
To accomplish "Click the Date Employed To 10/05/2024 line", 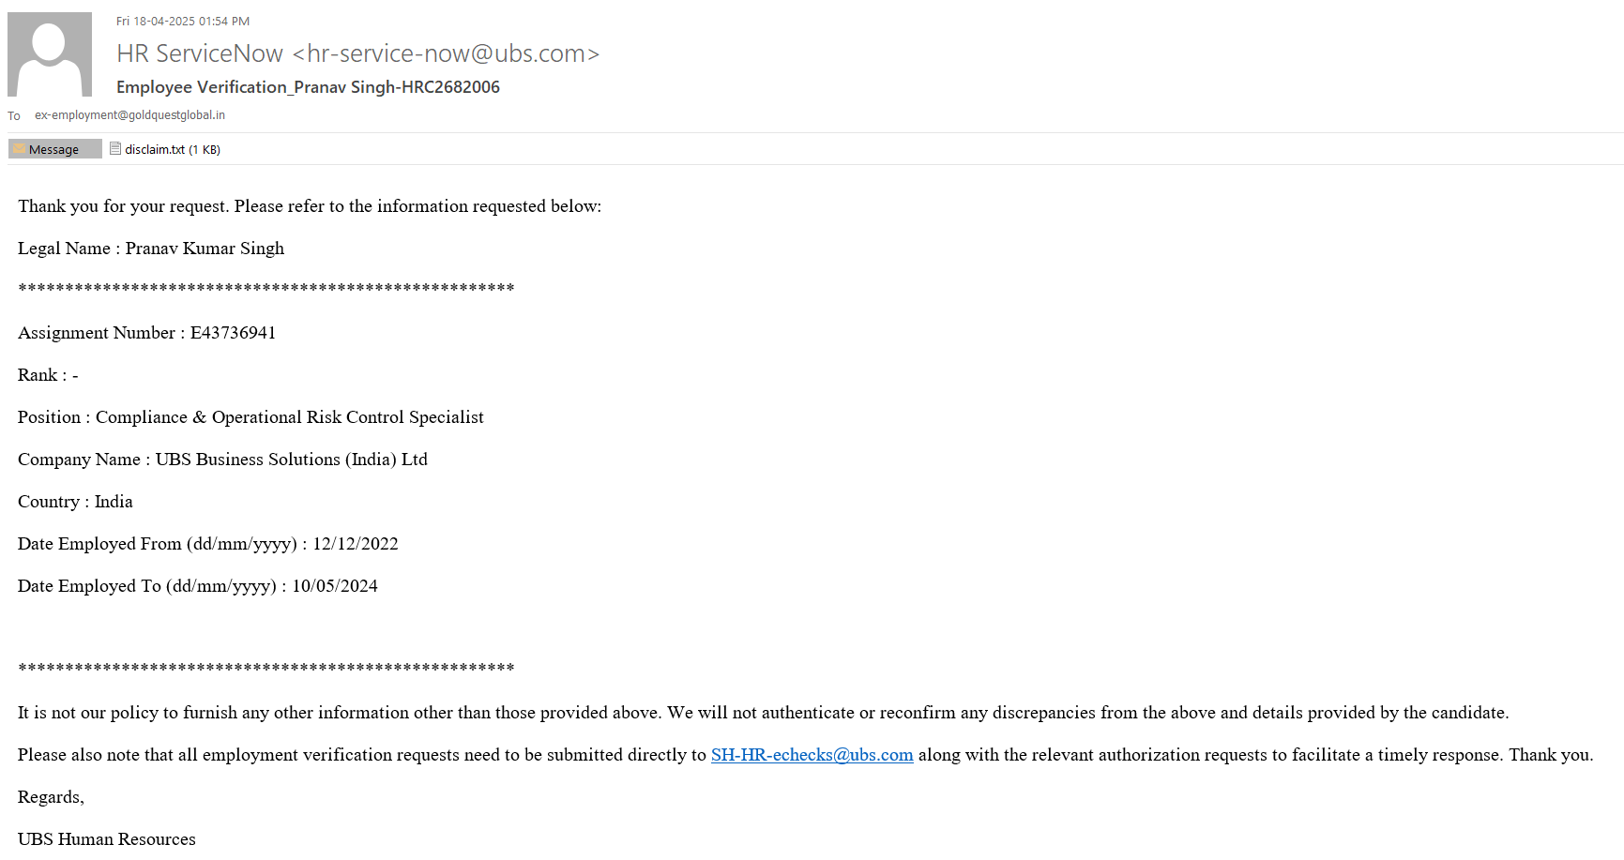I will 197,586.
